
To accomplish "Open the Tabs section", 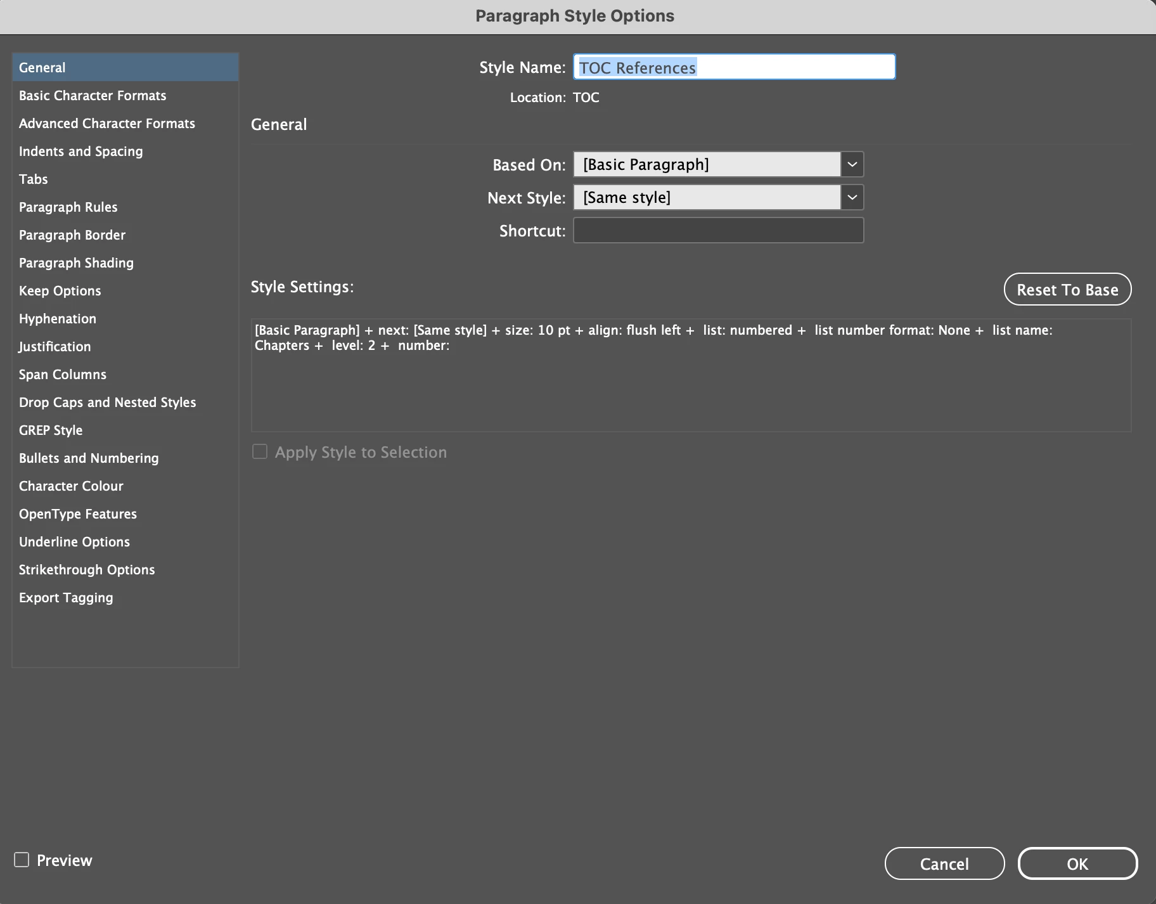I will tap(125, 179).
